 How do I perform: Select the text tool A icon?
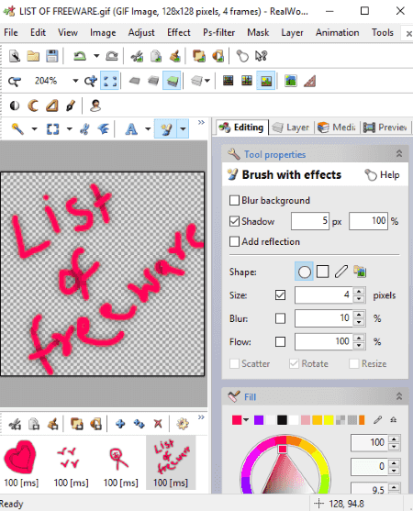click(131, 129)
